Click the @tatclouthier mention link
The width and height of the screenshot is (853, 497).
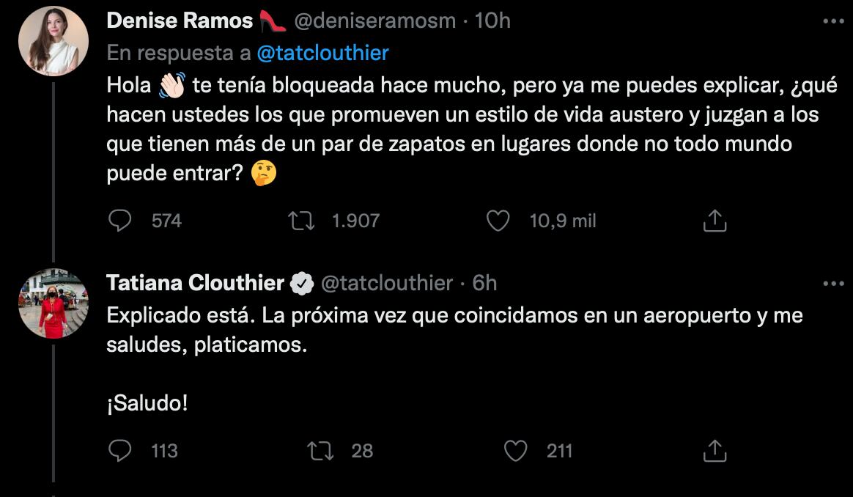tap(322, 53)
